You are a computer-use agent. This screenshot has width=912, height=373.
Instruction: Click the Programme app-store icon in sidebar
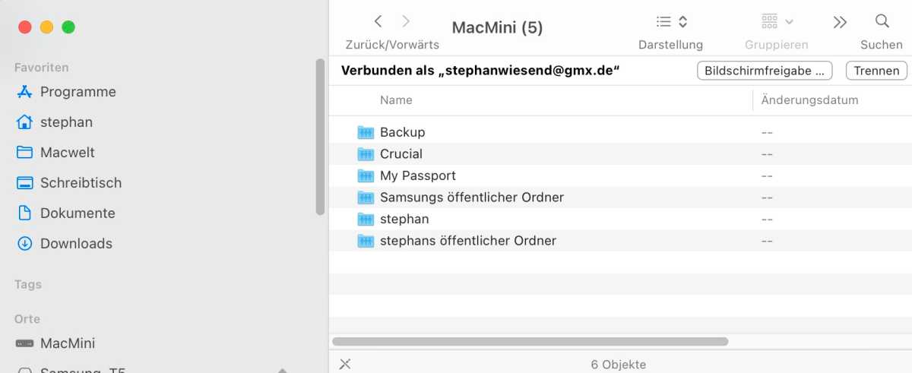pyautogui.click(x=24, y=92)
